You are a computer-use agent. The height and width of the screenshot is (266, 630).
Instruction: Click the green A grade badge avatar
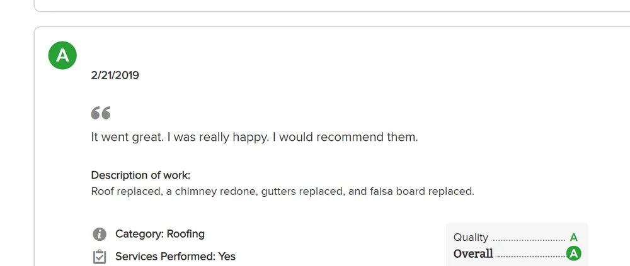[62, 56]
